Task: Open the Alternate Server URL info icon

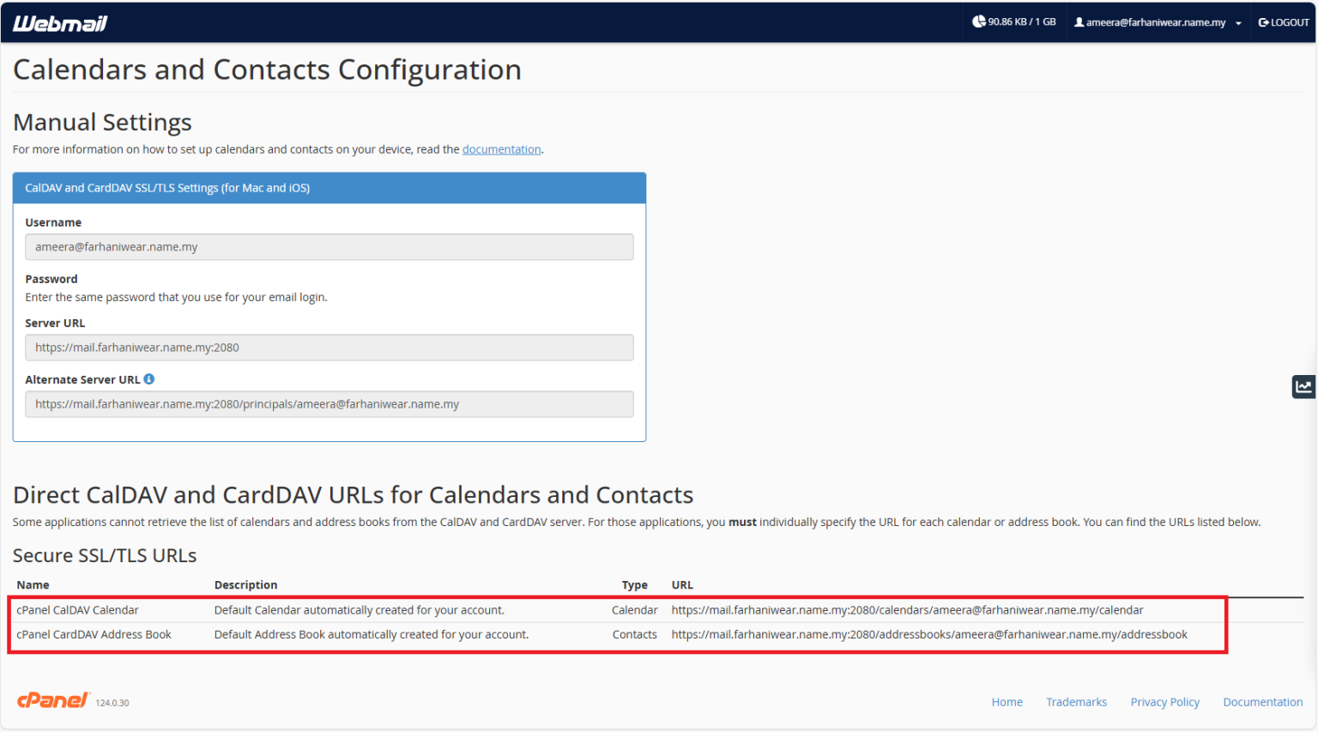Action: [x=149, y=378]
